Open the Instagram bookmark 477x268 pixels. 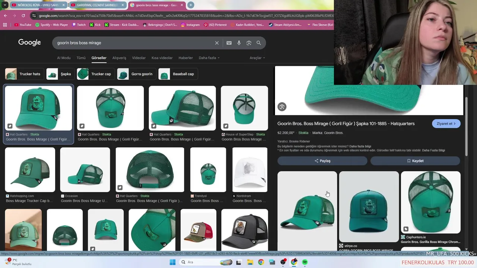coord(190,25)
